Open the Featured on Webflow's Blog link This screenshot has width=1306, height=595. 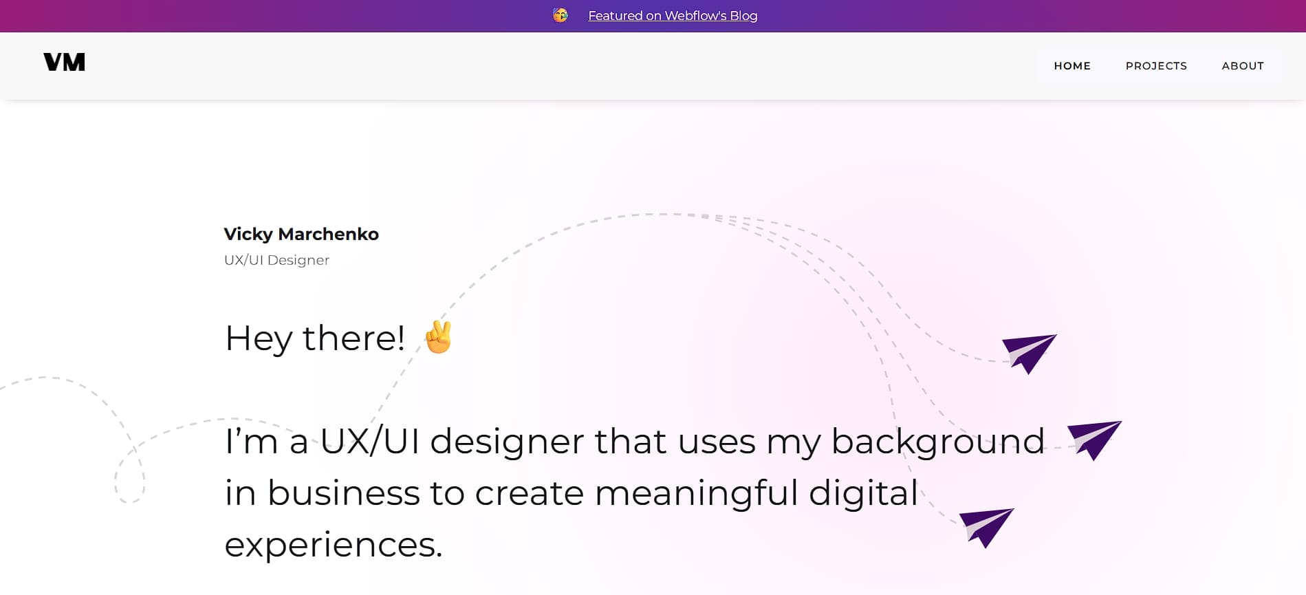[x=673, y=16]
